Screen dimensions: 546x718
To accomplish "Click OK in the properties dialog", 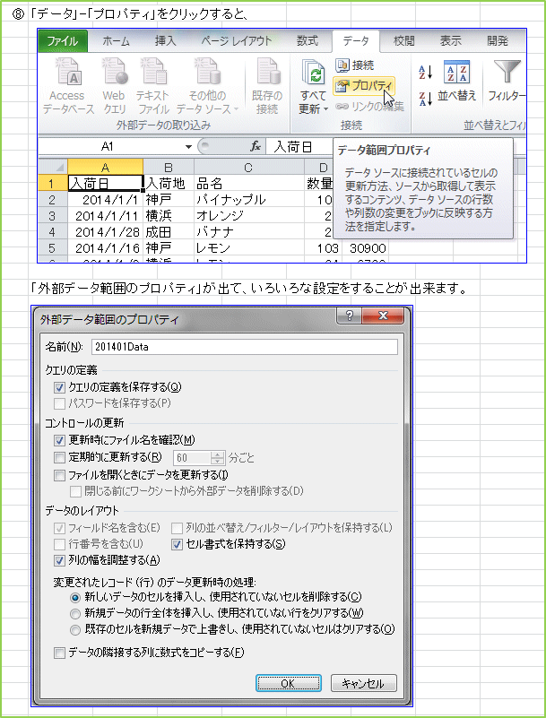I will tap(288, 683).
